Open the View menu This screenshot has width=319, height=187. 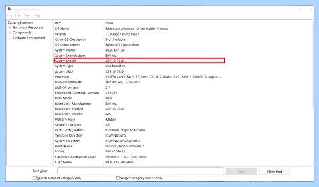(27, 15)
